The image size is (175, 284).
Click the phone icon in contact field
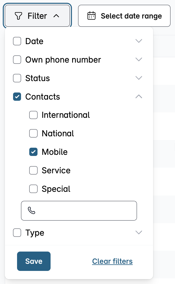(x=32, y=211)
